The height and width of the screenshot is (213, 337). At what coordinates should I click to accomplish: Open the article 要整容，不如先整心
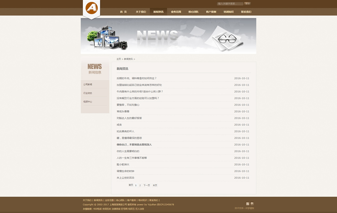pos(128,105)
